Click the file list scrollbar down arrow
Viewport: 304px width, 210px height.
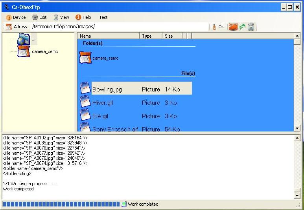(297, 128)
